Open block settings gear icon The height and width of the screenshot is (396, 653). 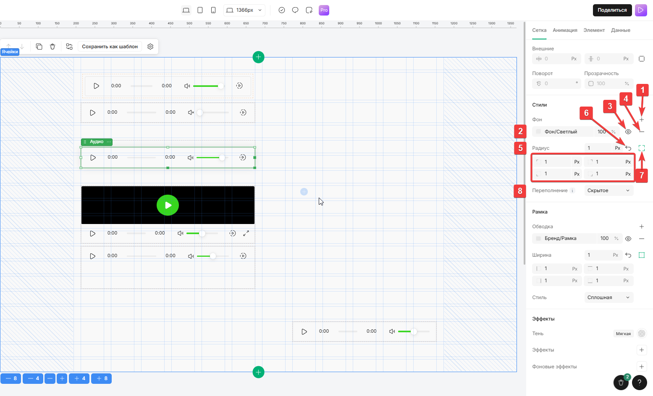click(150, 47)
